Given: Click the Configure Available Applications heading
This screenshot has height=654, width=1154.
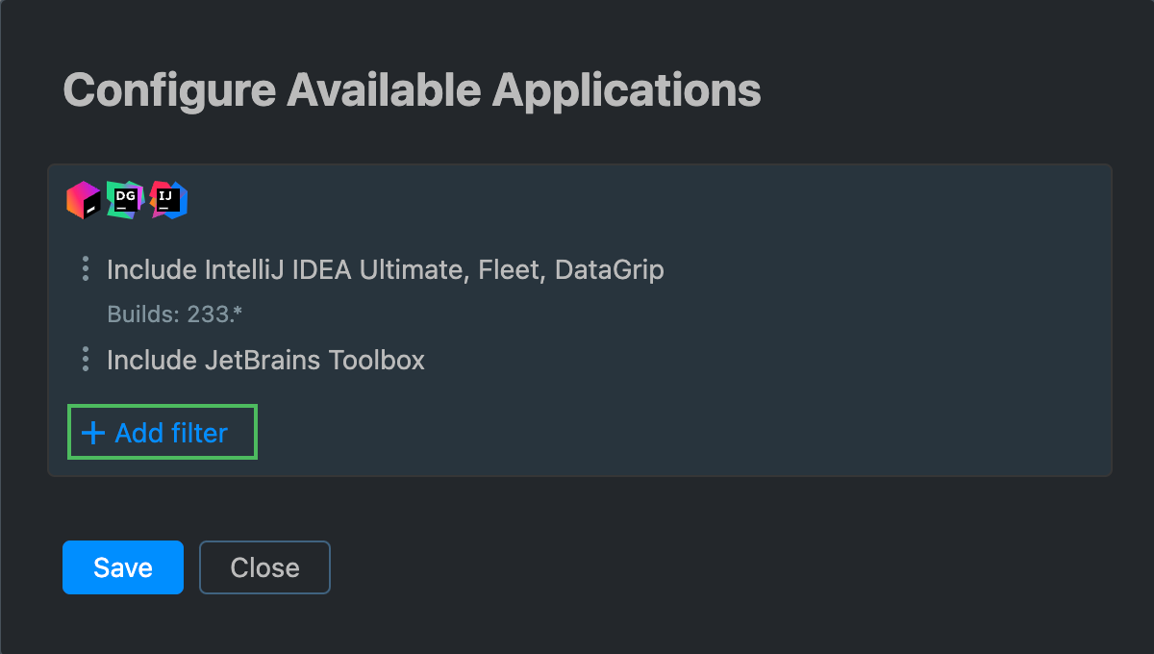Looking at the screenshot, I should (x=412, y=90).
